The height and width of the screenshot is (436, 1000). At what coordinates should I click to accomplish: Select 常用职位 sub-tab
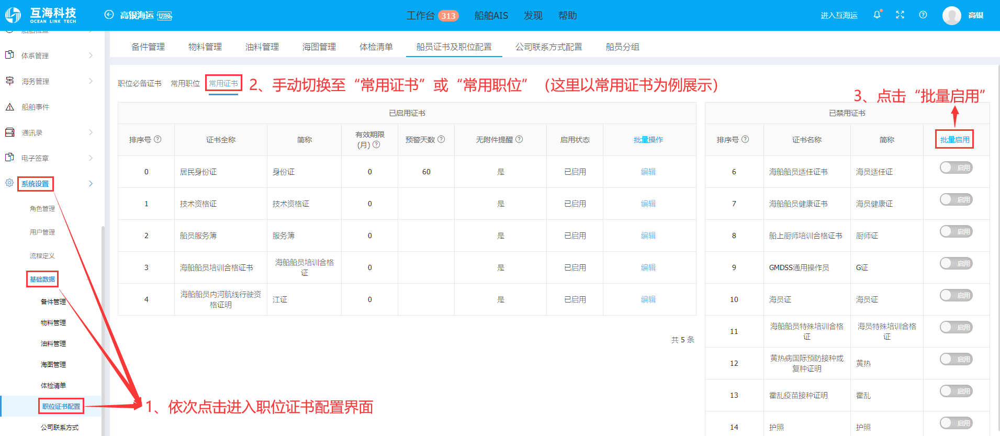[x=185, y=83]
